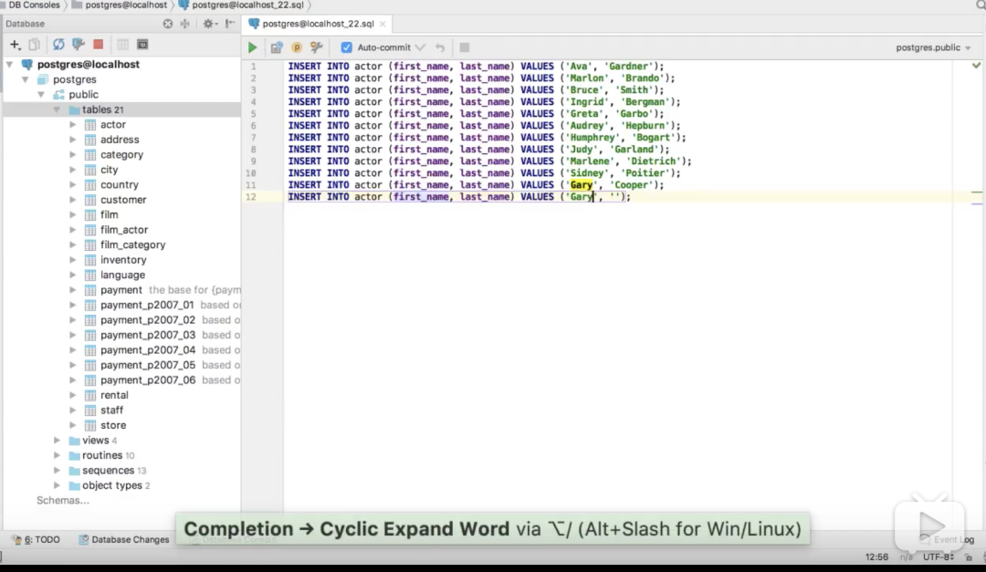Open the Database Changes tool window tab
The height and width of the screenshot is (572, 986).
[124, 539]
